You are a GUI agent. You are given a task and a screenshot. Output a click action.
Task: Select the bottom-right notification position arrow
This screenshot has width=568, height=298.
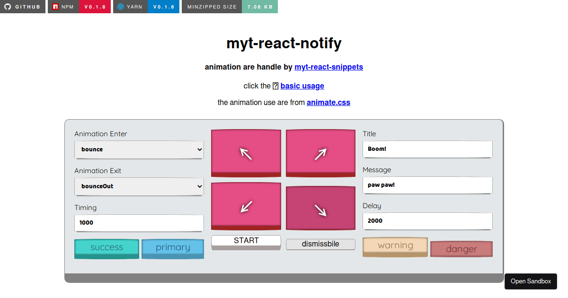coord(320,206)
